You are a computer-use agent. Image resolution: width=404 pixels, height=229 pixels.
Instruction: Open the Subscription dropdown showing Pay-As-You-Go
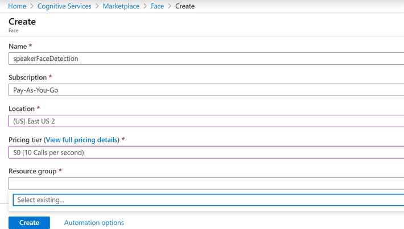click(206, 90)
